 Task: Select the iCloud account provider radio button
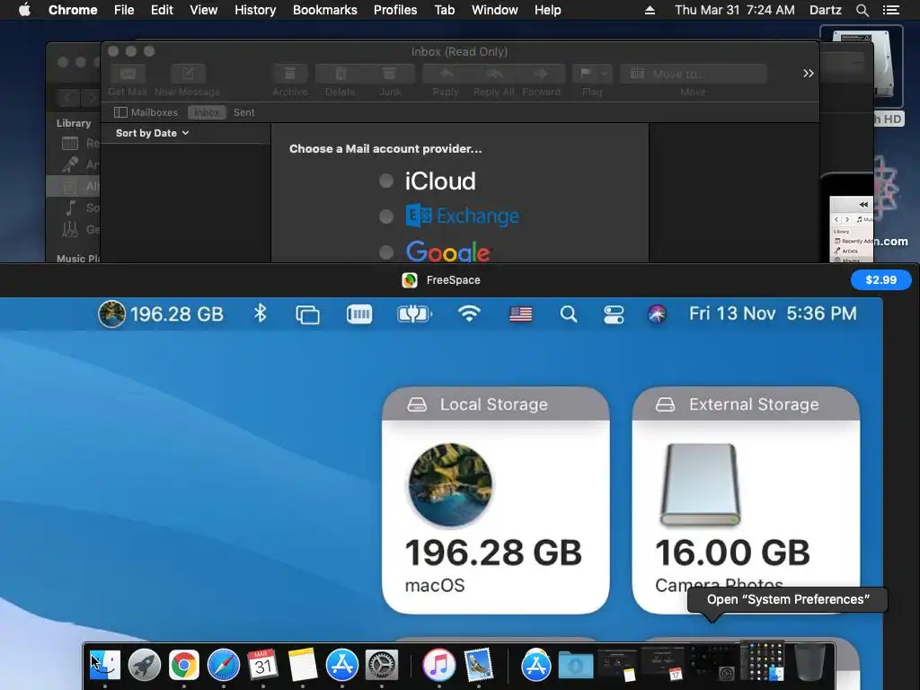tap(386, 181)
